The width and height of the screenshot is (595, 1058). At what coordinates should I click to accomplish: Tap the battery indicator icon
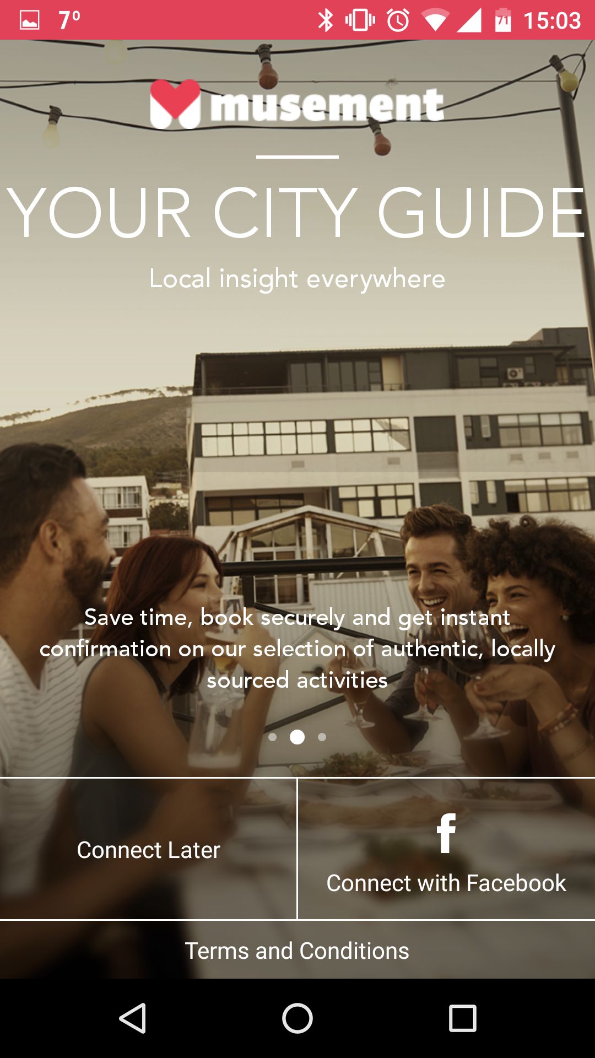click(x=503, y=20)
